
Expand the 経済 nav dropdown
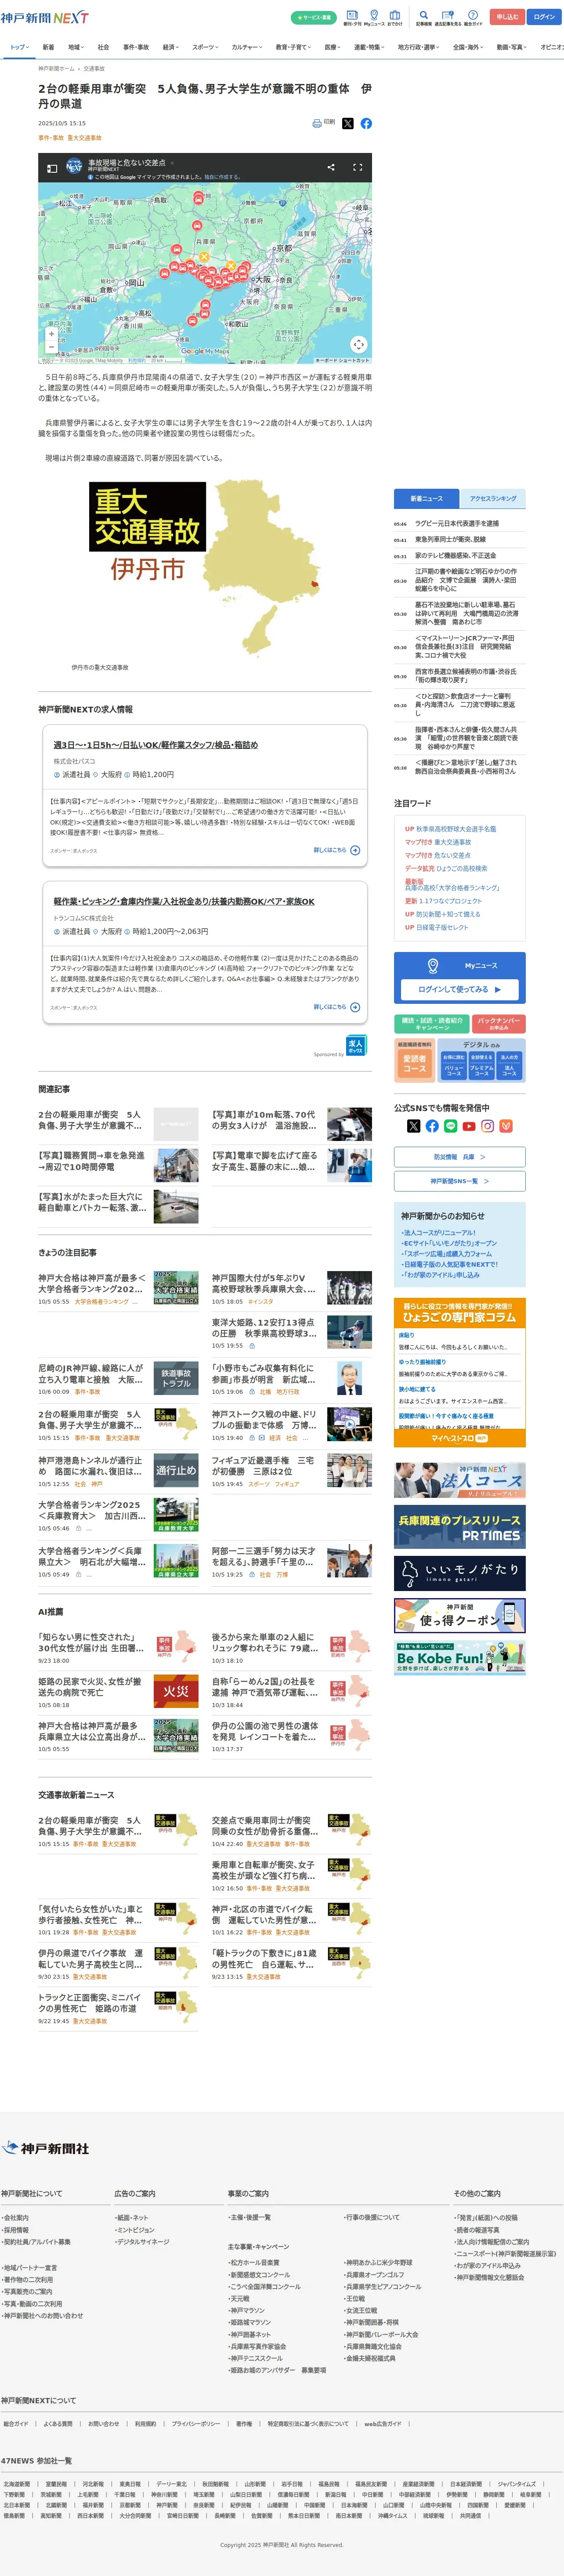point(171,47)
